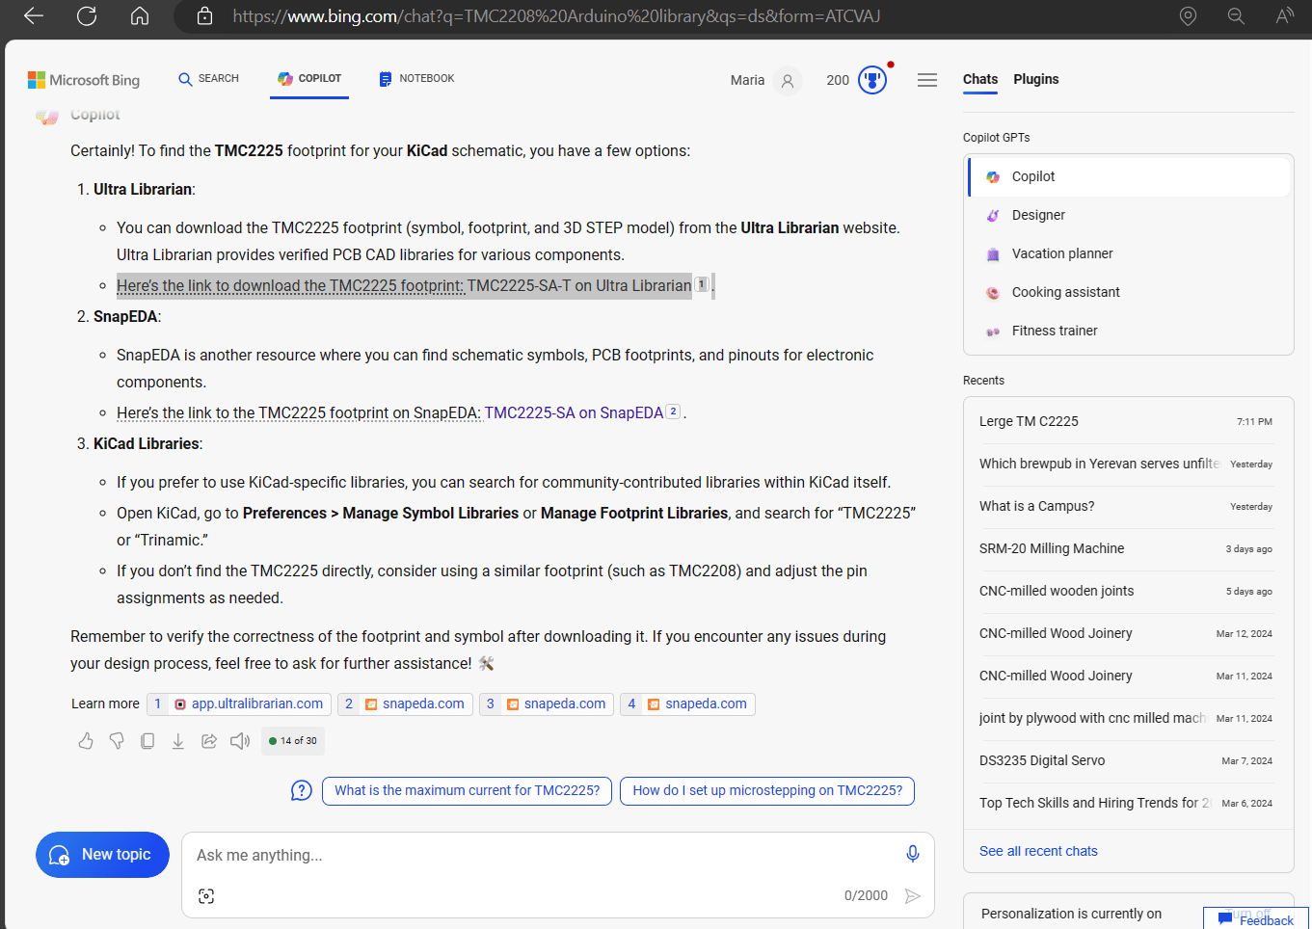This screenshot has height=929, width=1312.
Task: Click the location pin icon in address bar
Action: coord(1188,16)
